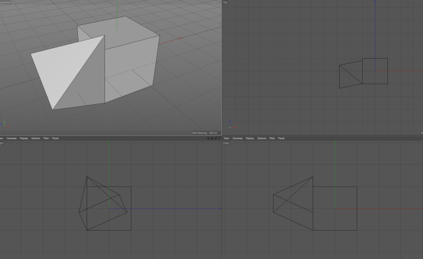423x259 pixels.
Task: Open Cameras menu of the Front viewport
Action: (237, 138)
